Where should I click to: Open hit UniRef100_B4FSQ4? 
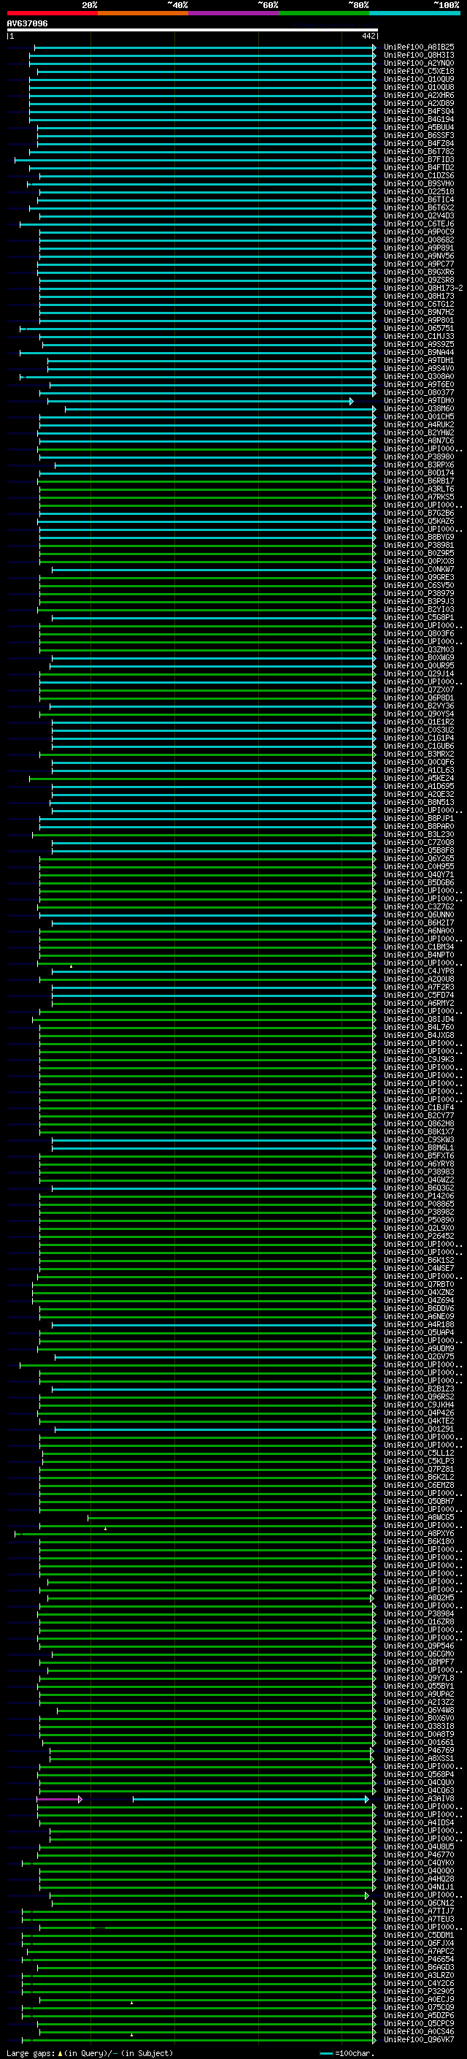[419, 111]
